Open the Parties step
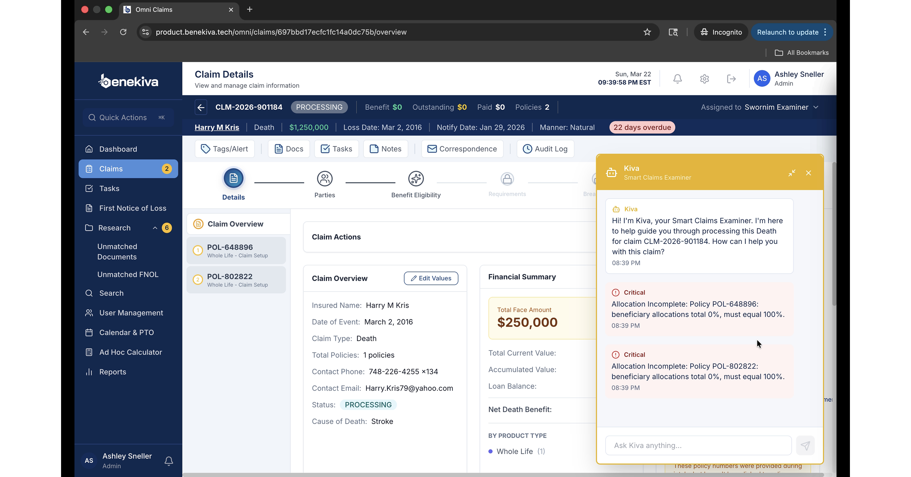Screen dimensions: 911x477 [325, 184]
